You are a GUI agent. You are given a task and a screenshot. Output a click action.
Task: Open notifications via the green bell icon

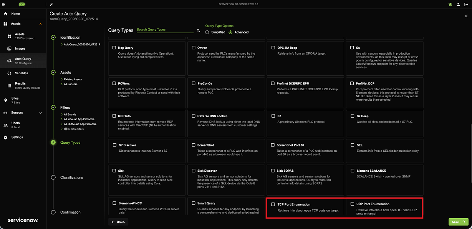point(450,4)
